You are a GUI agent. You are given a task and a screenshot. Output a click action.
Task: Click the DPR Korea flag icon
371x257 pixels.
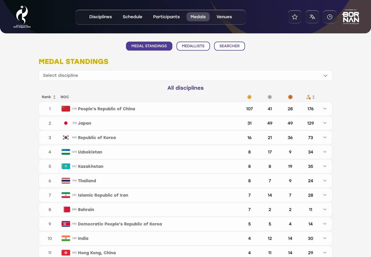pyautogui.click(x=66, y=224)
